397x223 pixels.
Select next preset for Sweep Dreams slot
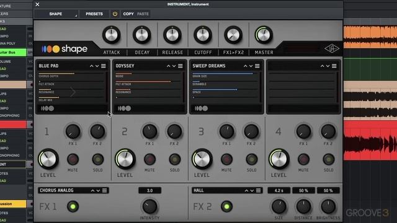(x=251, y=66)
